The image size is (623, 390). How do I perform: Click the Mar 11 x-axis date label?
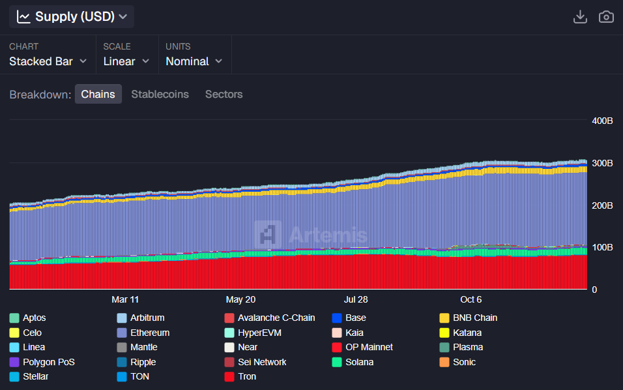tap(125, 300)
